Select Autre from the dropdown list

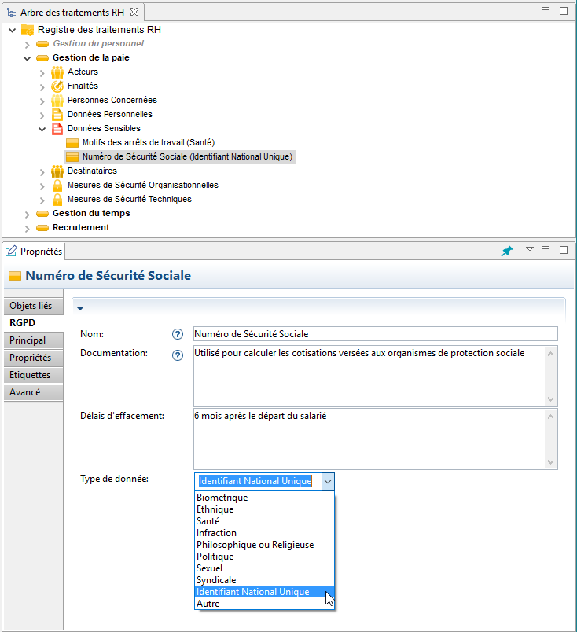(x=208, y=604)
